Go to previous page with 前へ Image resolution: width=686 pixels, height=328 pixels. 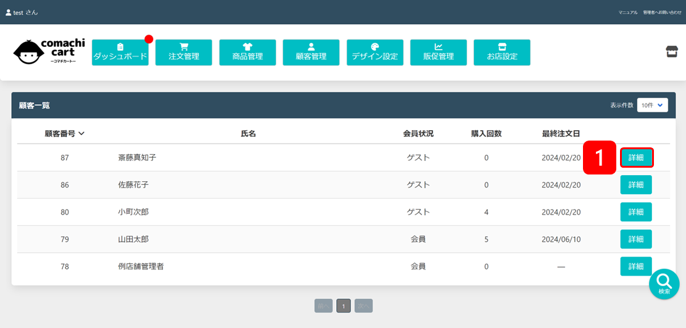point(323,306)
